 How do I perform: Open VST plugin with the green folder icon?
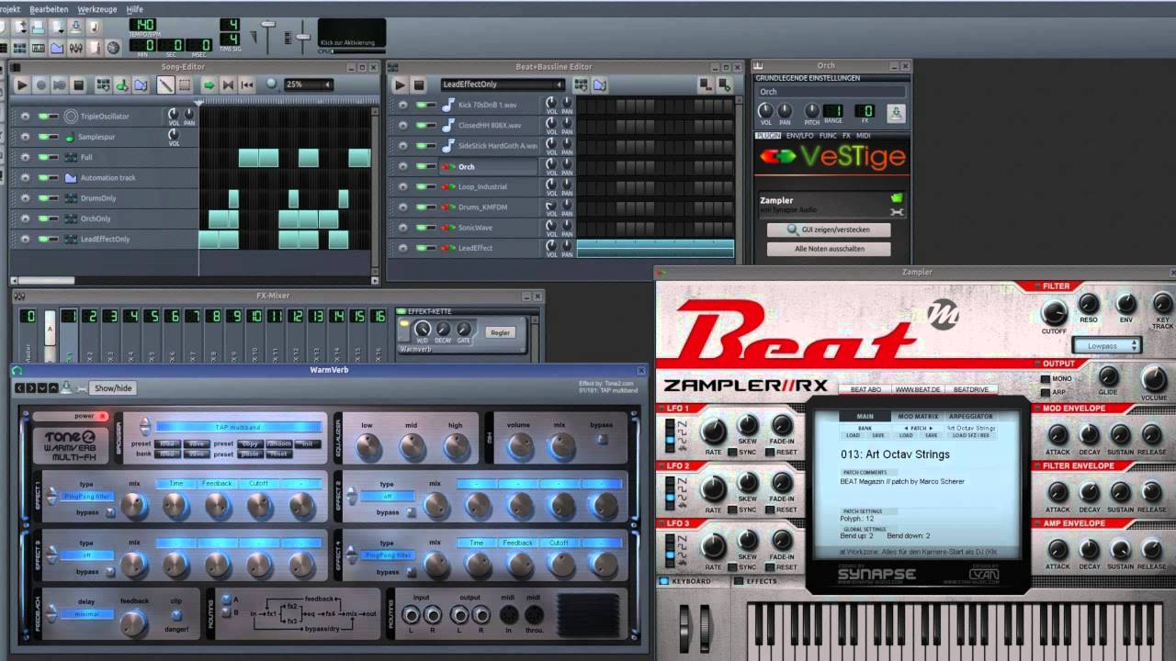(x=897, y=198)
